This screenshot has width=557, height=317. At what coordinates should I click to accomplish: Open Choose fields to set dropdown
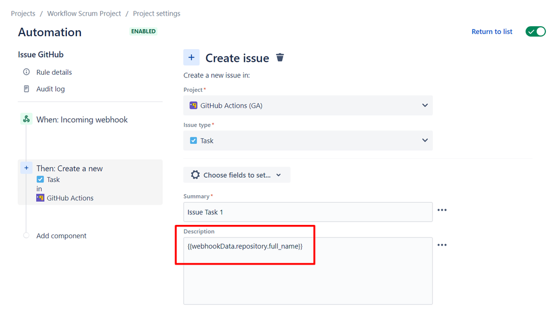(237, 175)
